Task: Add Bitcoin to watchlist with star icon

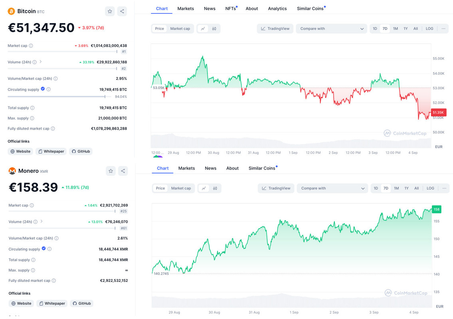Action: 110,11
